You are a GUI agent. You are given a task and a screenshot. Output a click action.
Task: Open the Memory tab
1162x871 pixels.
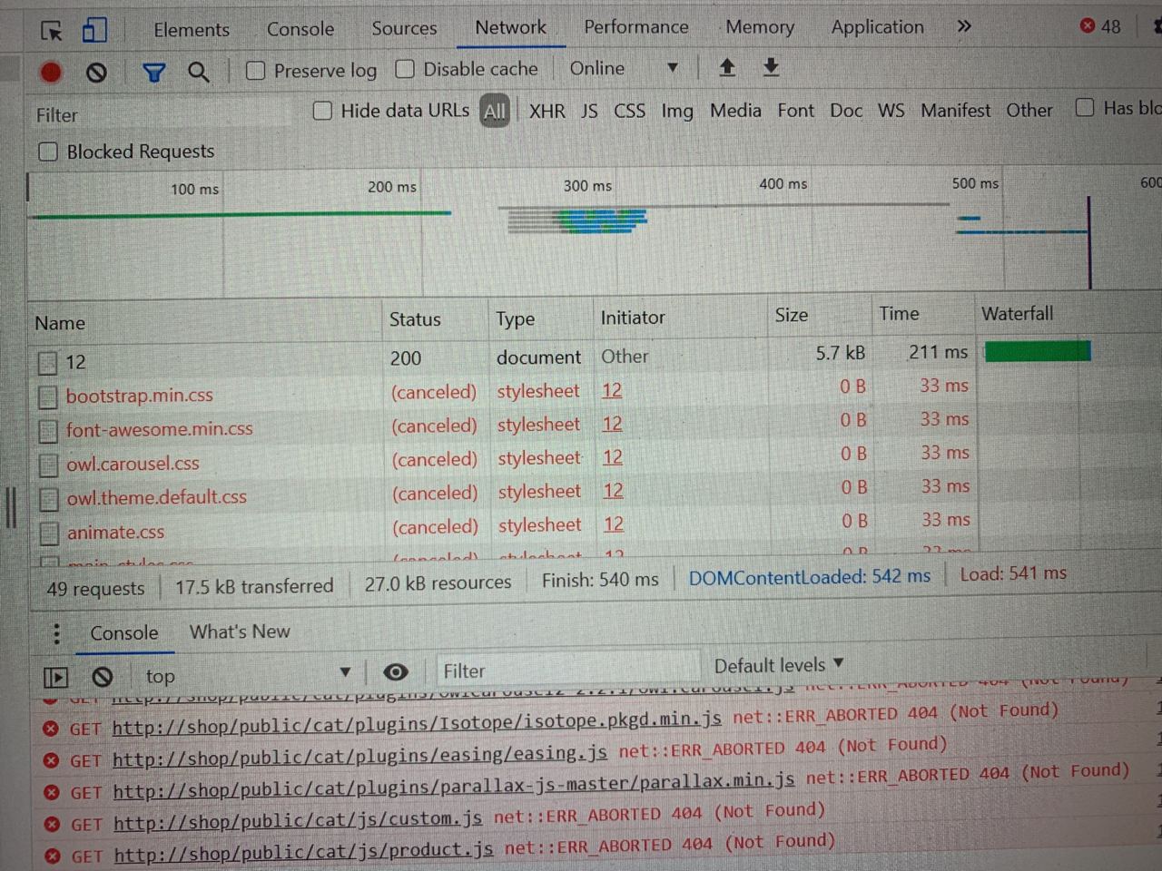pyautogui.click(x=760, y=27)
